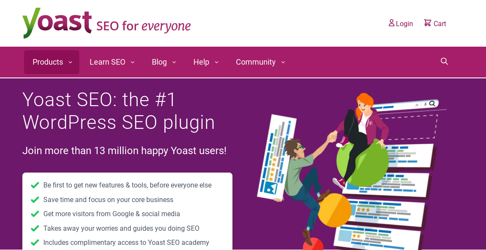Click text 'Be first to get new features & tools, before everyone else'
486x250 pixels.
(x=127, y=185)
